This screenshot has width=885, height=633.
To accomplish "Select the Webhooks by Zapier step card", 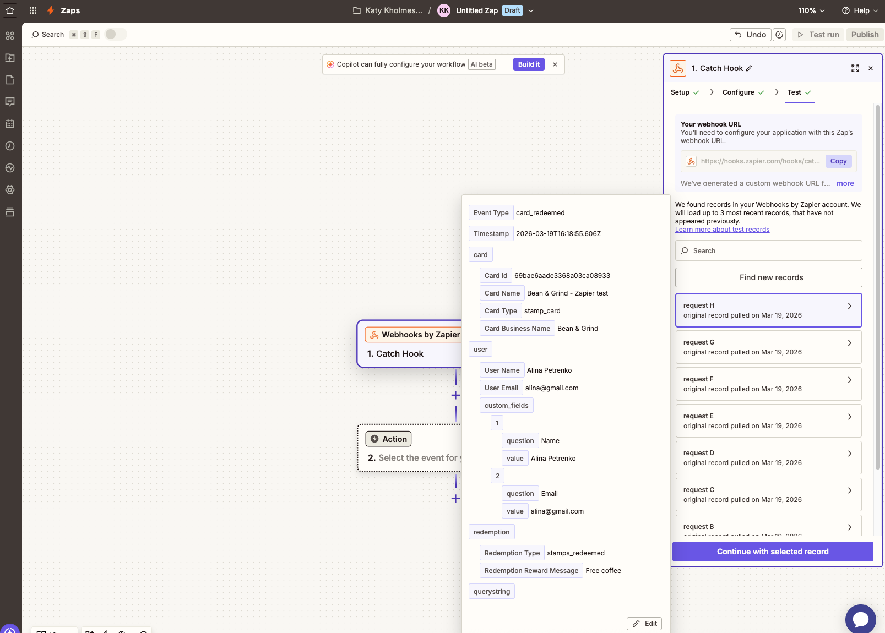I will 410,343.
